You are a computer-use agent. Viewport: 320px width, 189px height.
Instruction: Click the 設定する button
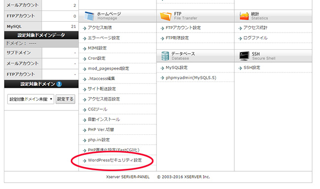65,99
